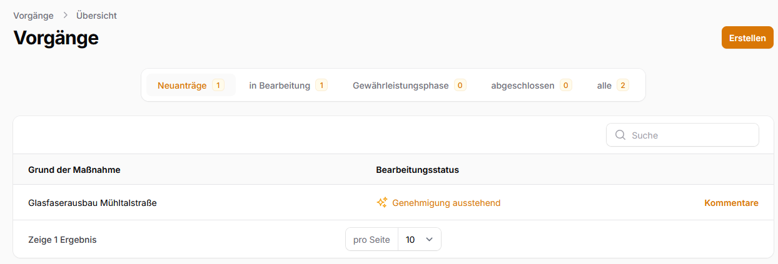Go to Vorgänge in the breadcrumb
This screenshot has height=264, width=778.
33,16
